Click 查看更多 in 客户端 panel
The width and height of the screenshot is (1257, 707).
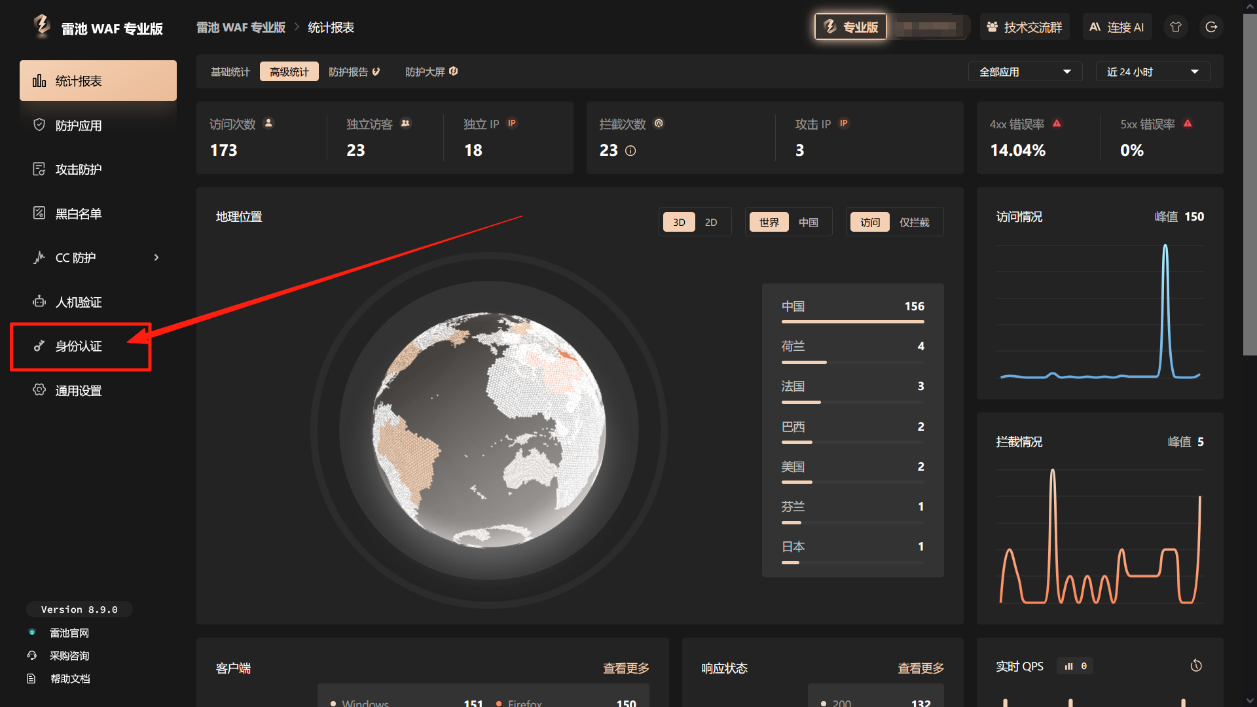point(626,668)
